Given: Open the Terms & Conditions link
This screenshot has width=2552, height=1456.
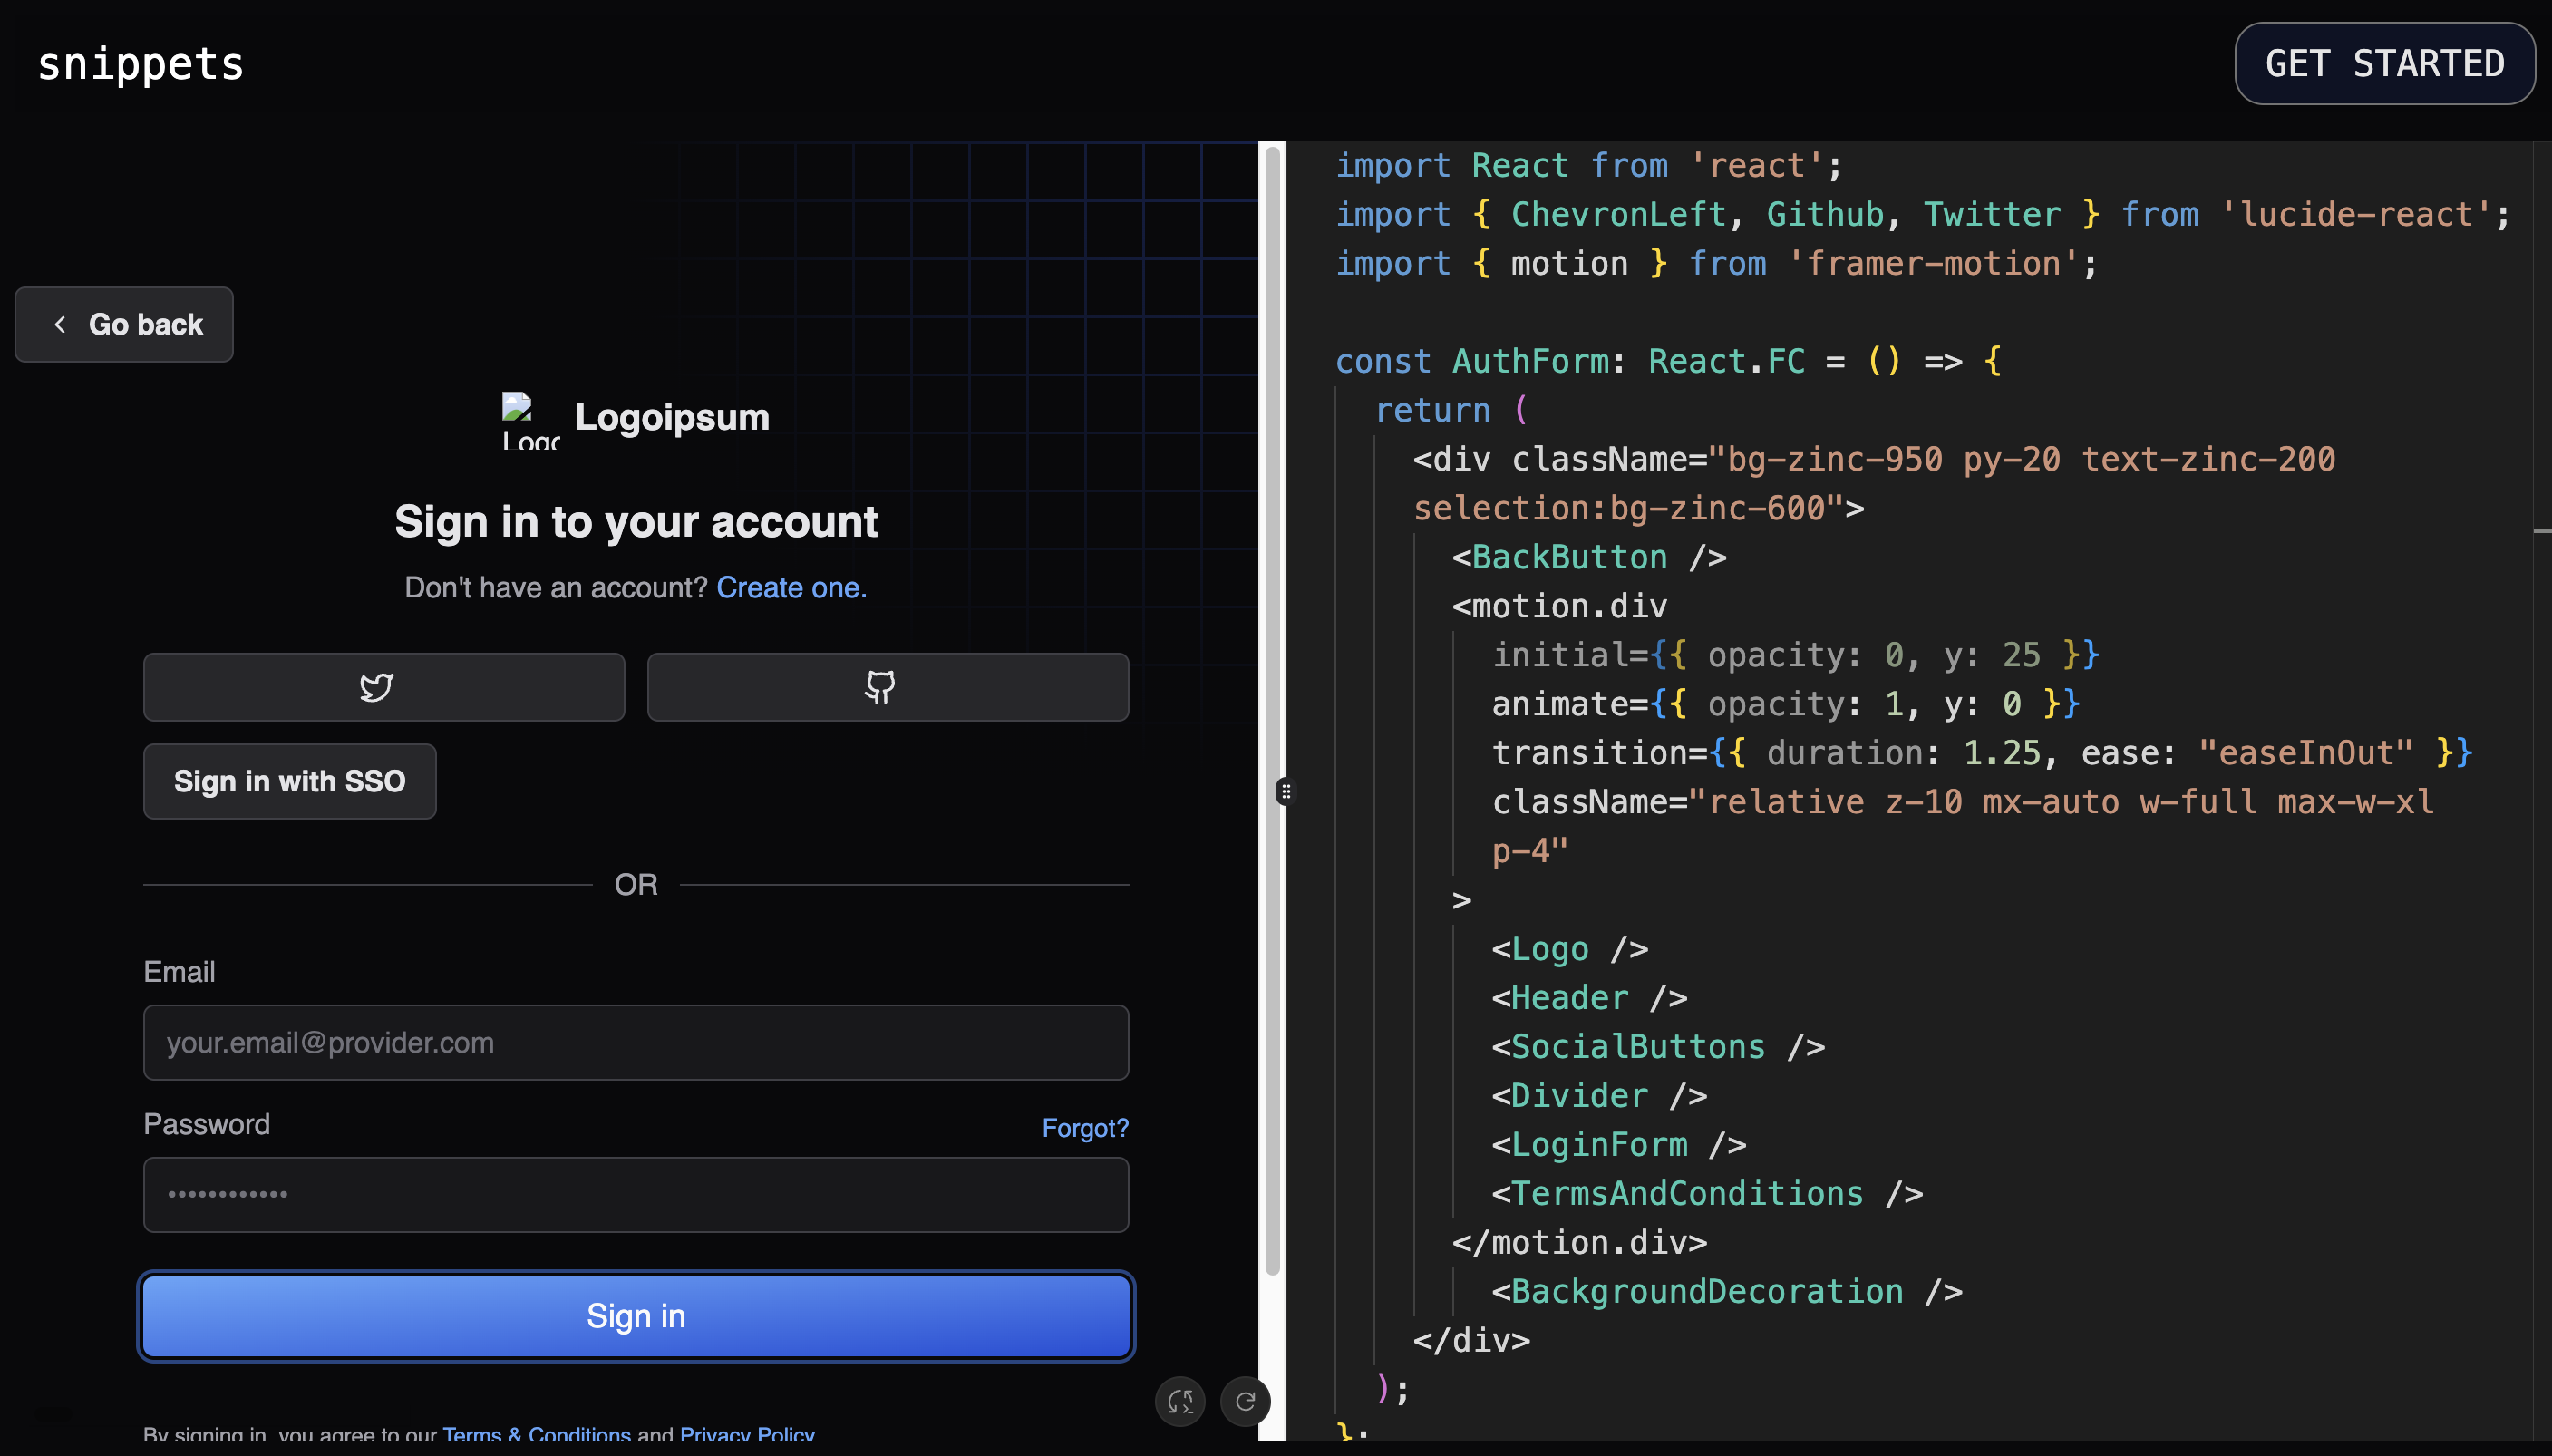Looking at the screenshot, I should point(537,1434).
